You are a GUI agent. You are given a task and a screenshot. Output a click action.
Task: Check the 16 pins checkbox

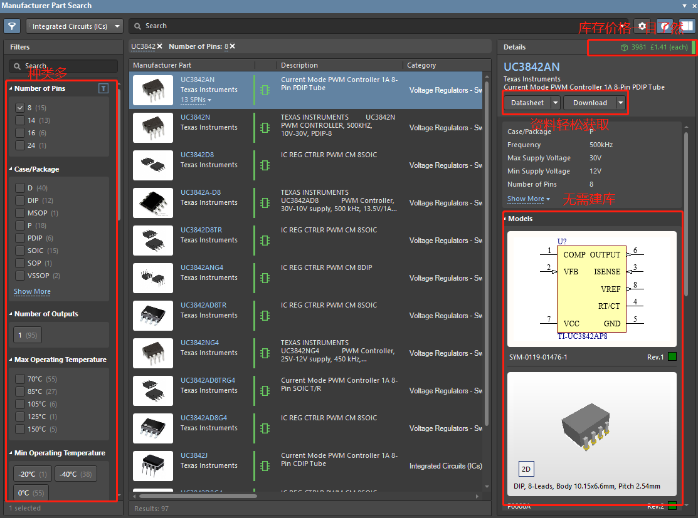point(19,133)
